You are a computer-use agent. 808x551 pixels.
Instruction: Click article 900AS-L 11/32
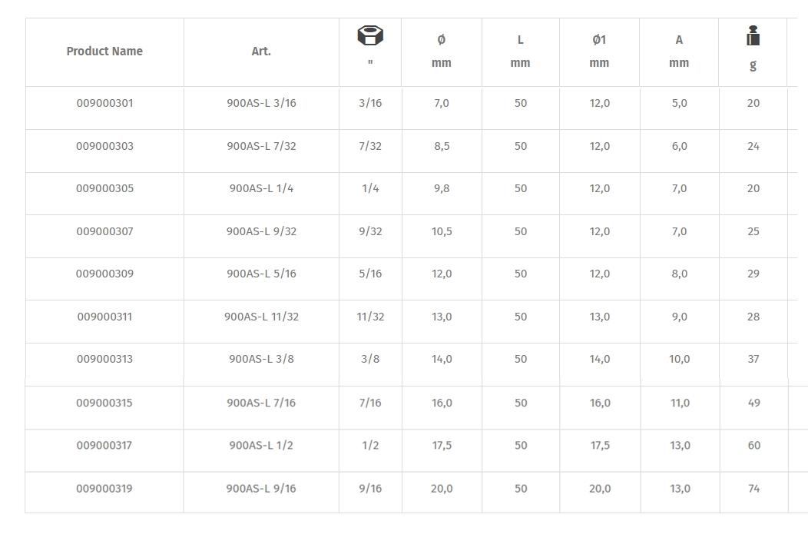261,317
